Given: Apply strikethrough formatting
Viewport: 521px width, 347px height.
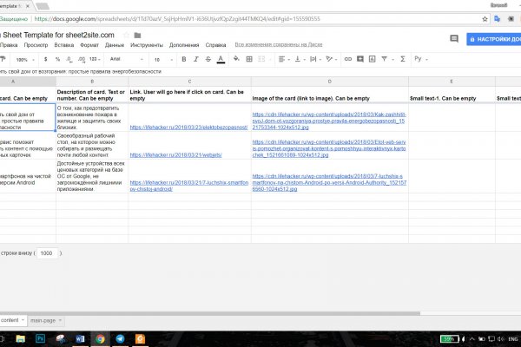Looking at the screenshot, I should click(207, 60).
